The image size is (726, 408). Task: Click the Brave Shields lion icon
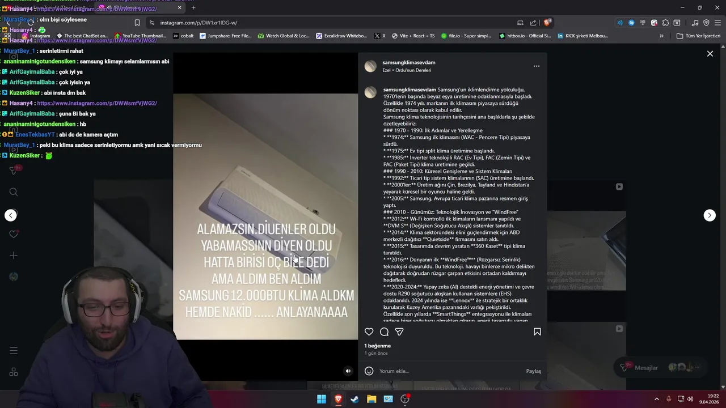click(547, 23)
